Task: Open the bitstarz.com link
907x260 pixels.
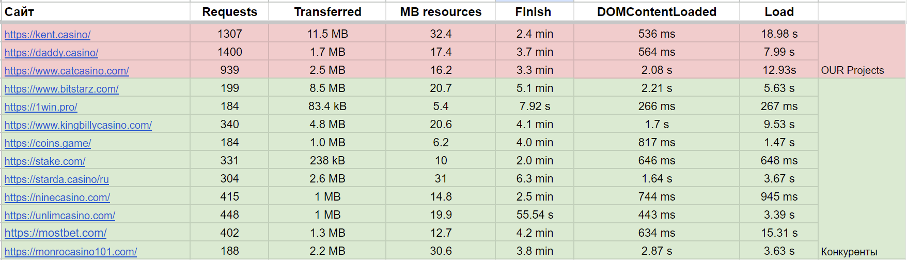Action: click(x=61, y=89)
